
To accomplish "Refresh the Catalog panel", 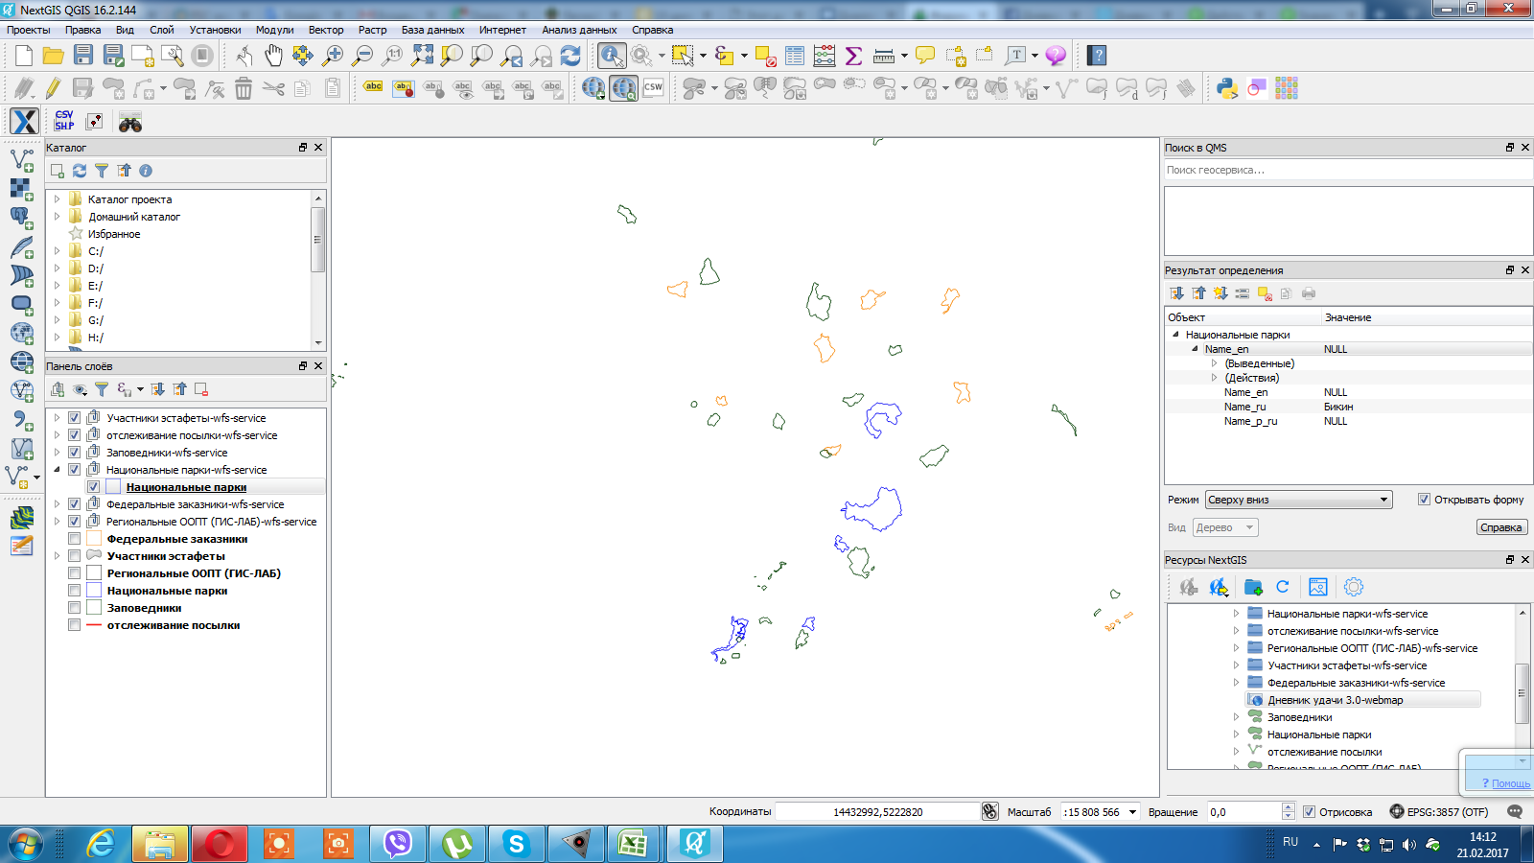I will tap(80, 171).
